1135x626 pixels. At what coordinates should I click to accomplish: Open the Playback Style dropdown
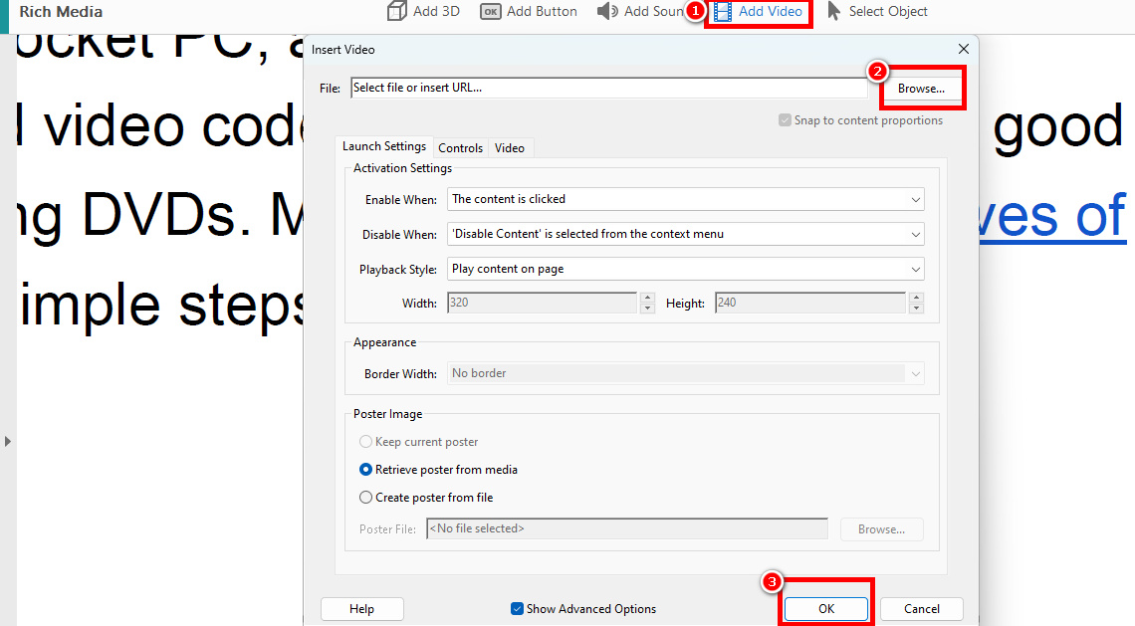tap(685, 269)
